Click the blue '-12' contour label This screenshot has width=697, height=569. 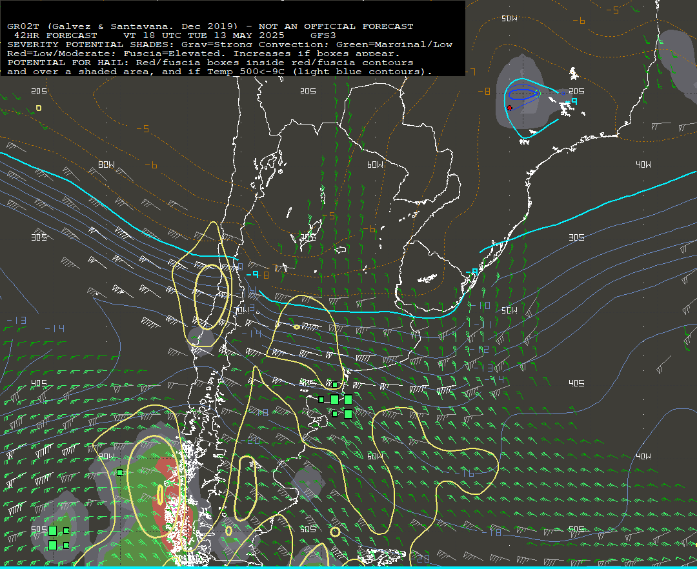point(480,350)
